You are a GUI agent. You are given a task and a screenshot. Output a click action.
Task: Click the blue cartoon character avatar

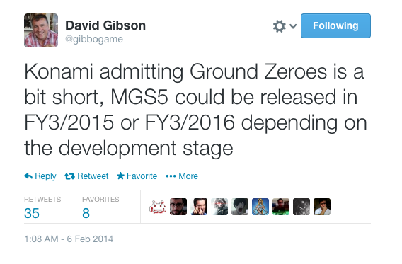coord(260,207)
